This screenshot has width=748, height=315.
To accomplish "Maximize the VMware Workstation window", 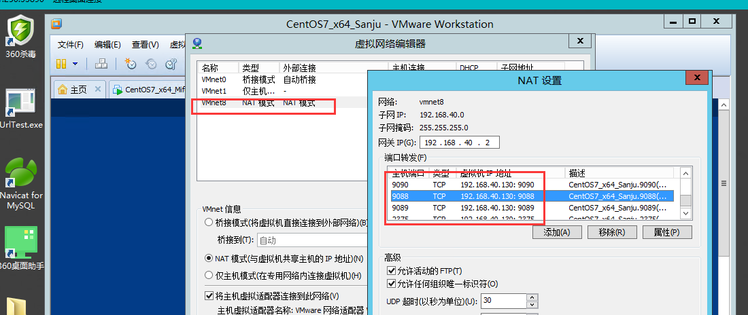I will 692,21.
